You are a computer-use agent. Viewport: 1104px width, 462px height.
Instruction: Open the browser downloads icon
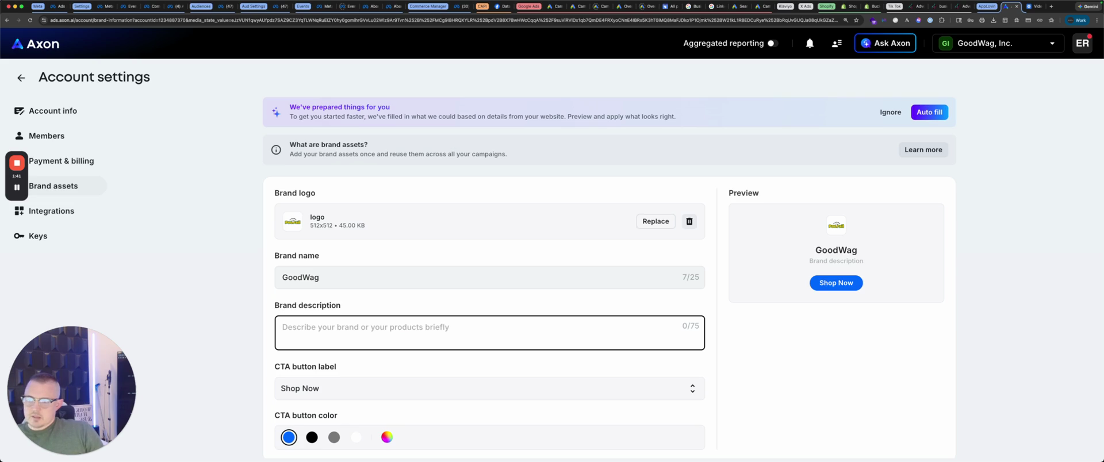pos(993,20)
